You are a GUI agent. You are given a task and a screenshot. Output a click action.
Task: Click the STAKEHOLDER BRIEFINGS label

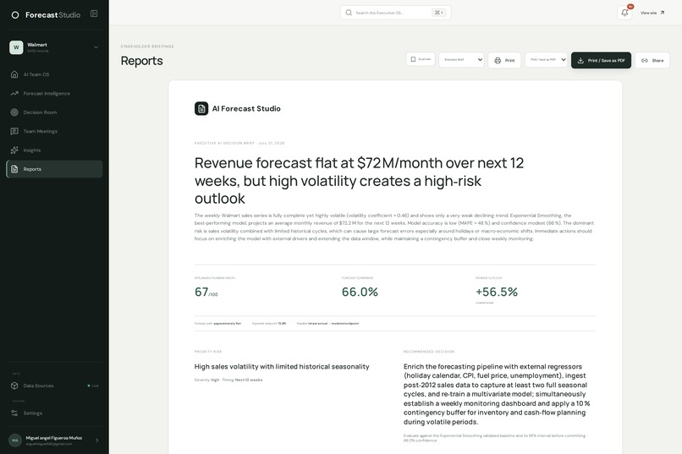(147, 46)
